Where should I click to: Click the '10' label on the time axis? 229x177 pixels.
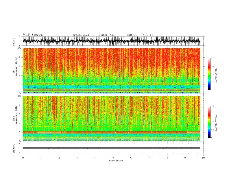[203, 158]
